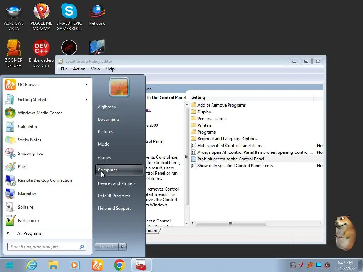Open the Embarcadero Dev-C++ desktop icon

pos(41,54)
